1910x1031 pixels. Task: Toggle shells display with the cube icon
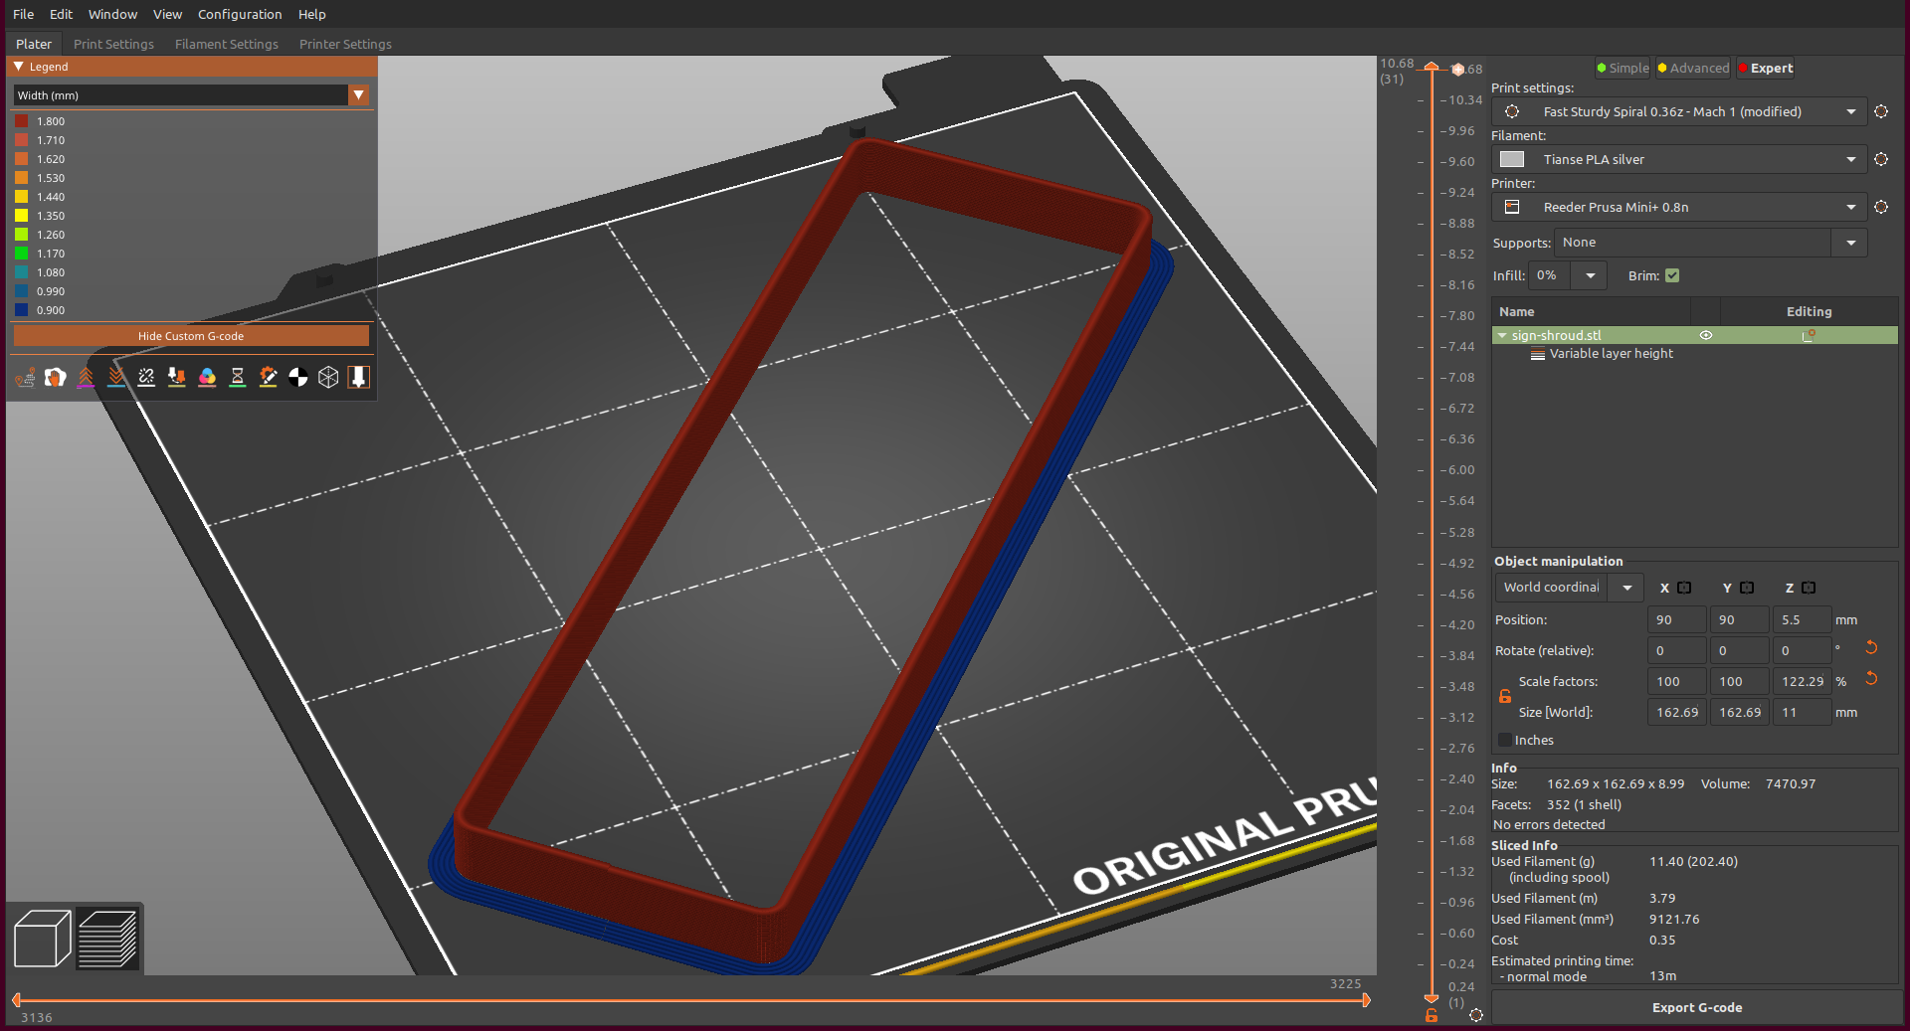328,378
